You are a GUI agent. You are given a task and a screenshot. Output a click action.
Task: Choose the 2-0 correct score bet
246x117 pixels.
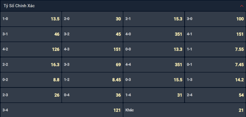pos(92,19)
